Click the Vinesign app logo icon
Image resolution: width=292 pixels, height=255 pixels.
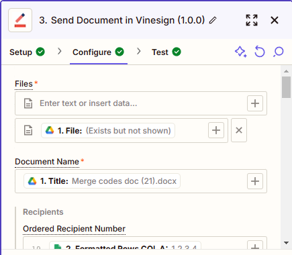tap(20, 20)
